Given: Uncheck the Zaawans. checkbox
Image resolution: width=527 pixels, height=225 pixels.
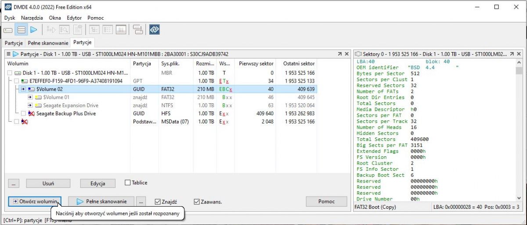Looking at the screenshot, I should pyautogui.click(x=197, y=202).
